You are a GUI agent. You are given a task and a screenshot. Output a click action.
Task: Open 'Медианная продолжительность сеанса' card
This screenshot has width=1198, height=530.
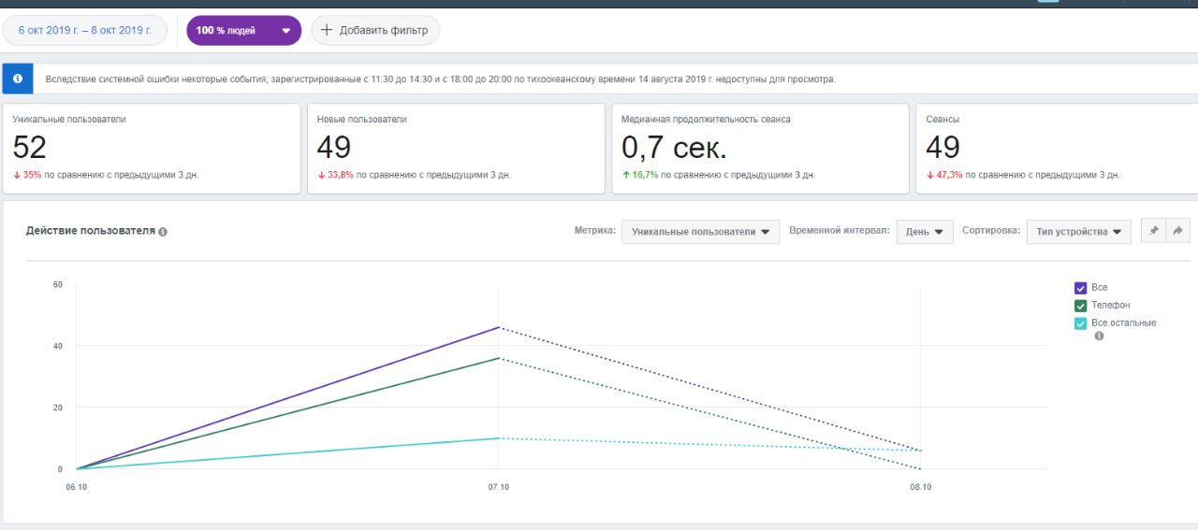760,149
